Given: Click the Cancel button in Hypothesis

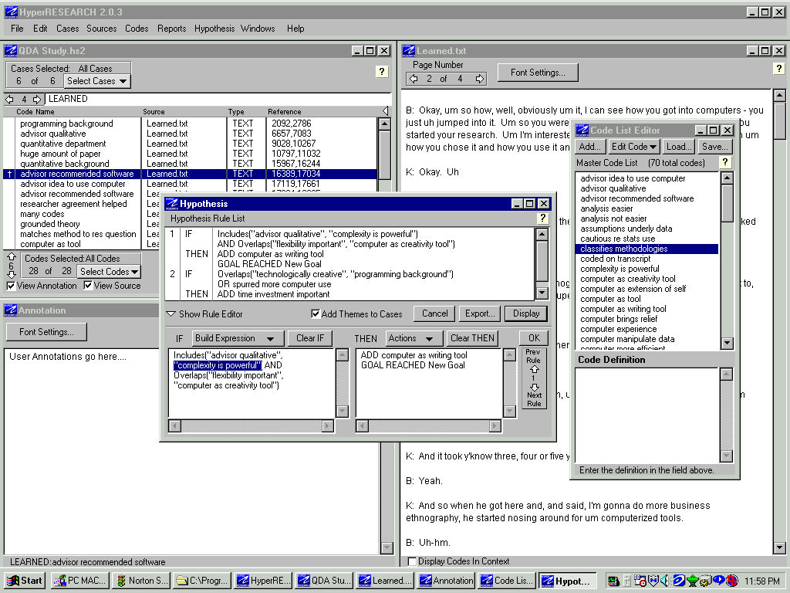Looking at the screenshot, I should [434, 313].
